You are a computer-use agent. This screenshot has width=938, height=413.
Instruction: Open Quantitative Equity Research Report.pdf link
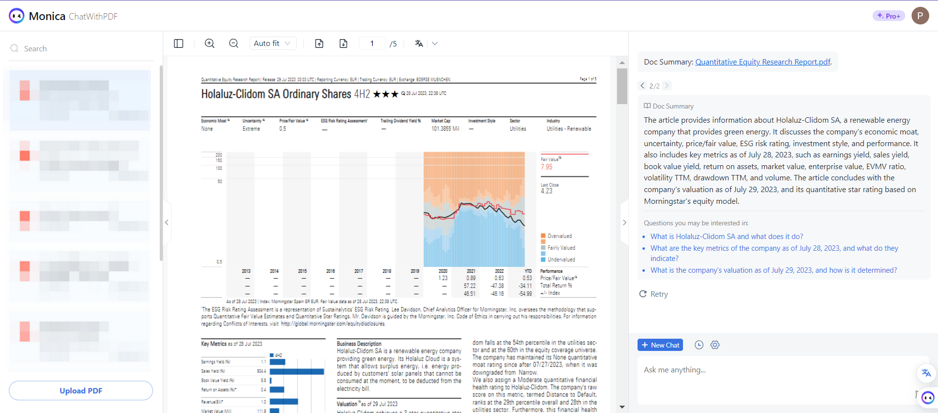pyautogui.click(x=763, y=62)
